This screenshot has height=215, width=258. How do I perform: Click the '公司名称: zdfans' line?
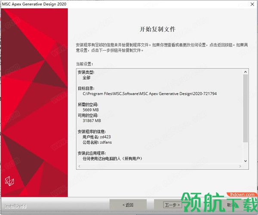97,142
